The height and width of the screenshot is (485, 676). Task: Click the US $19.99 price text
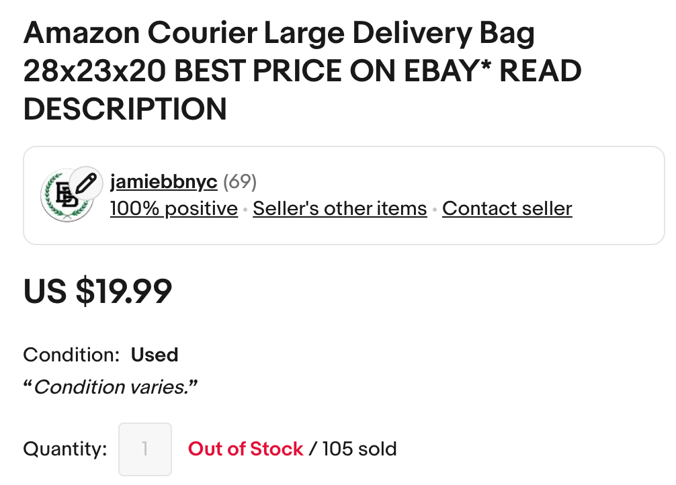[x=97, y=292]
